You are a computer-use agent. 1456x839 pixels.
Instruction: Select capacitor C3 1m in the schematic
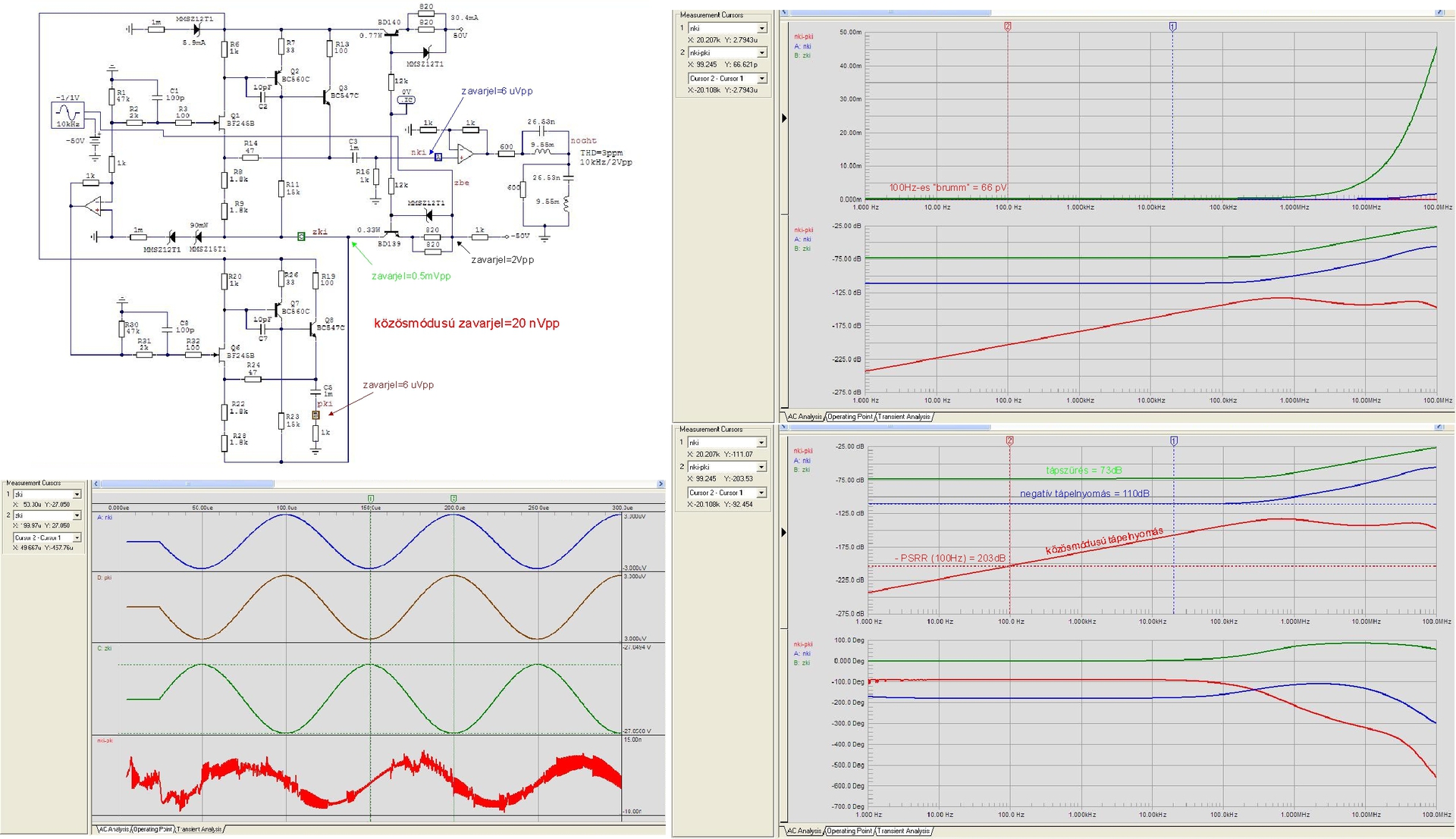[354, 158]
